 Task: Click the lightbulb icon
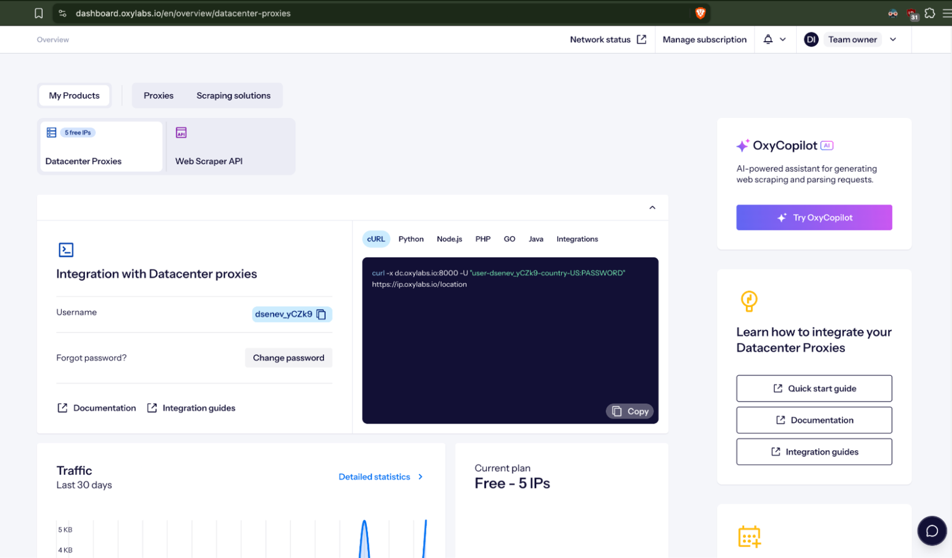point(749,301)
